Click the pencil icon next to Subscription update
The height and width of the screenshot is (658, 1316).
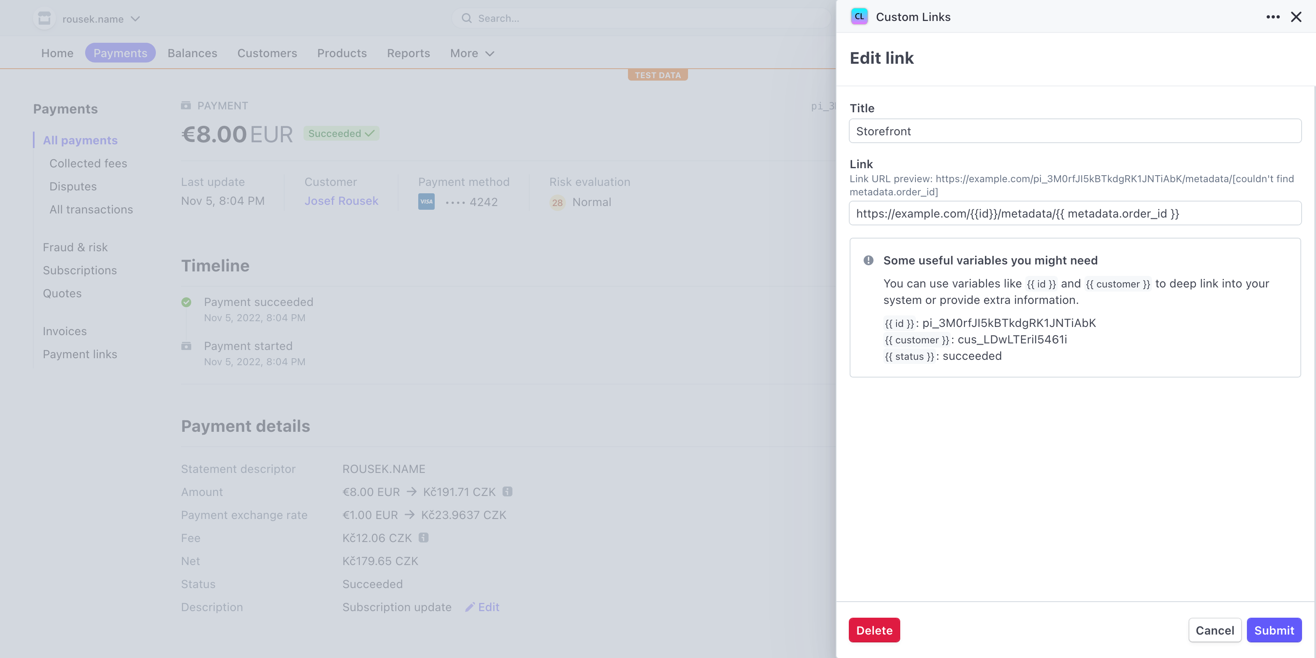tap(470, 607)
